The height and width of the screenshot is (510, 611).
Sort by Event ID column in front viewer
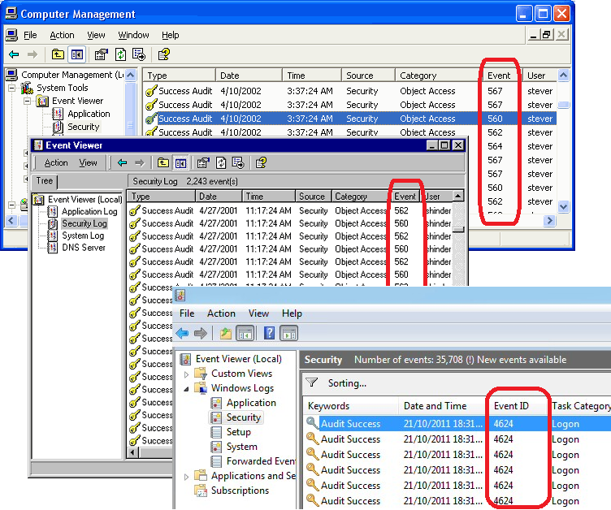pyautogui.click(x=518, y=406)
